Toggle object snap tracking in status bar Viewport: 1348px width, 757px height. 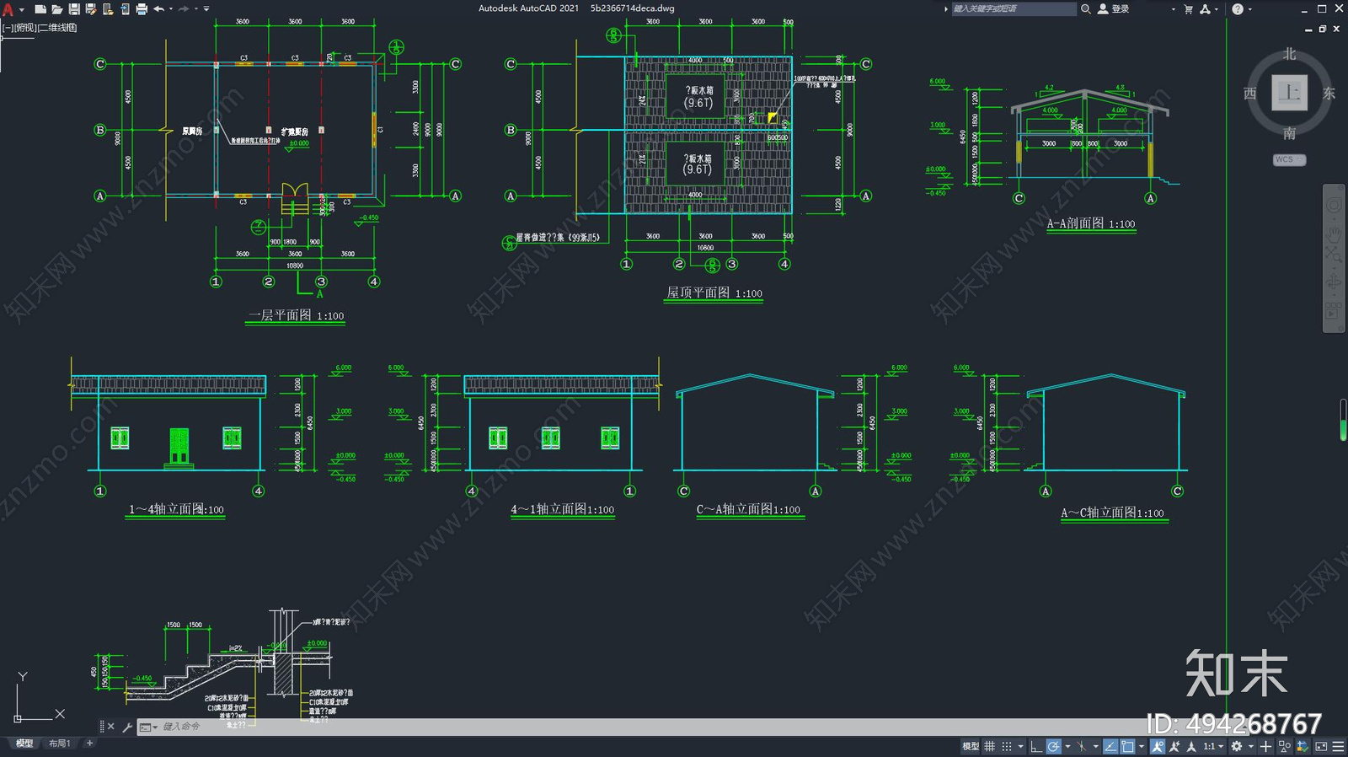(x=1110, y=747)
